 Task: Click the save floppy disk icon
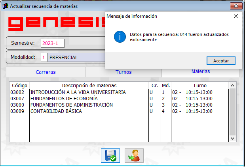[110, 156]
